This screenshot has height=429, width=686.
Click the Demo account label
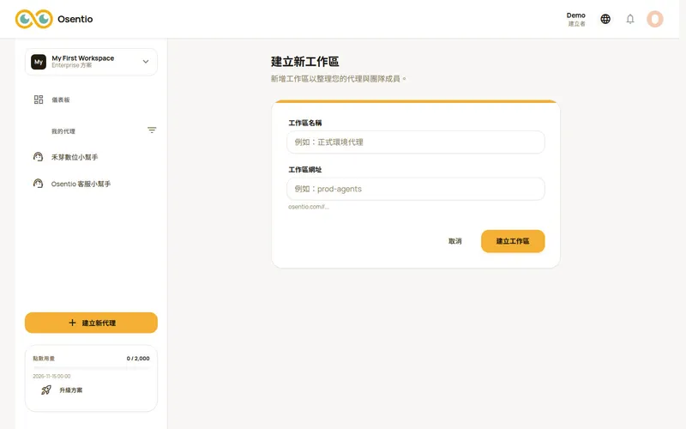coord(575,15)
